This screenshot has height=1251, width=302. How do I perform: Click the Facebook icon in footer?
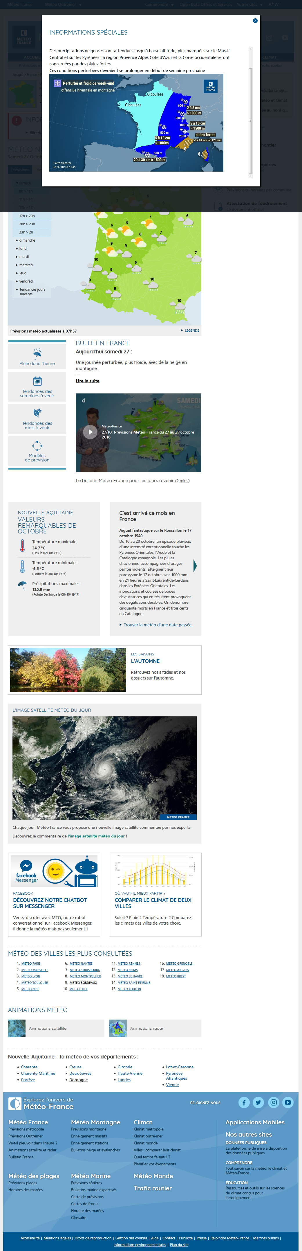(x=244, y=1102)
